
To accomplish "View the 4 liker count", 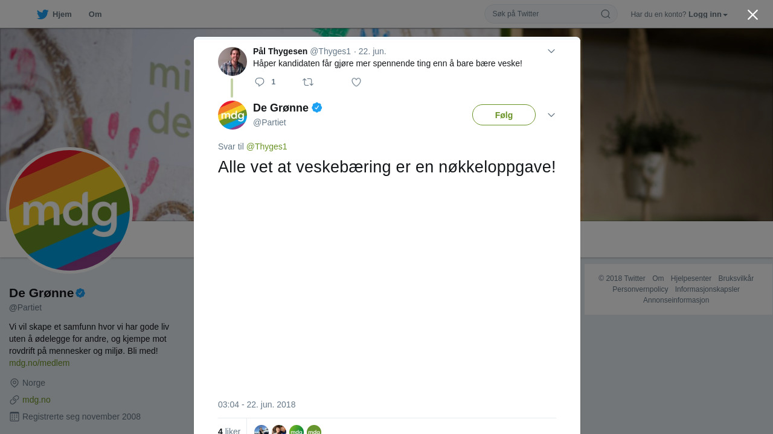I will click(x=229, y=431).
